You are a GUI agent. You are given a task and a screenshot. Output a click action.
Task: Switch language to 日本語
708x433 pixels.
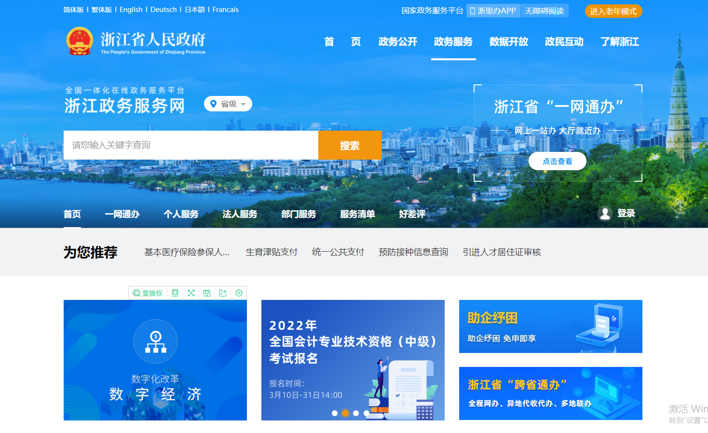click(195, 10)
